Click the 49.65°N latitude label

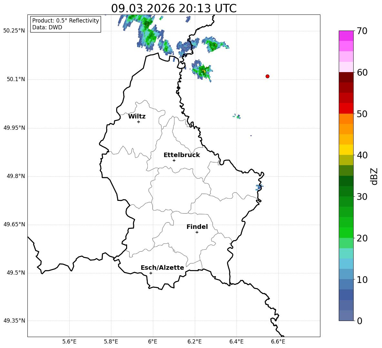(x=14, y=224)
